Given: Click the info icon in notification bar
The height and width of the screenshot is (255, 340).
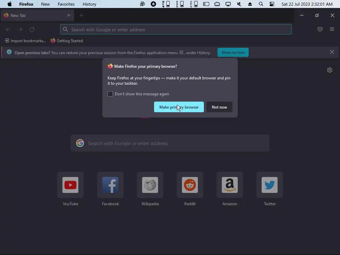Looking at the screenshot, I should pos(9,52).
